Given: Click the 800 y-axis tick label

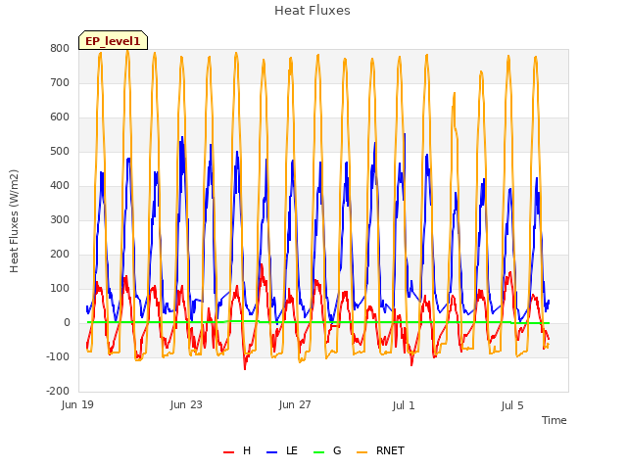Looking at the screenshot, I should [60, 48].
